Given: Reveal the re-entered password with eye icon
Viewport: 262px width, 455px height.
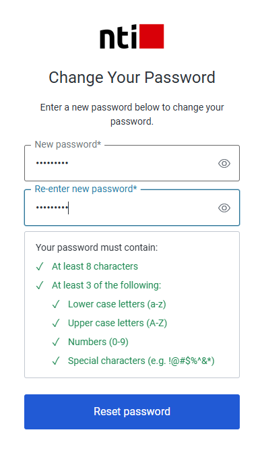Looking at the screenshot, I should pyautogui.click(x=224, y=208).
